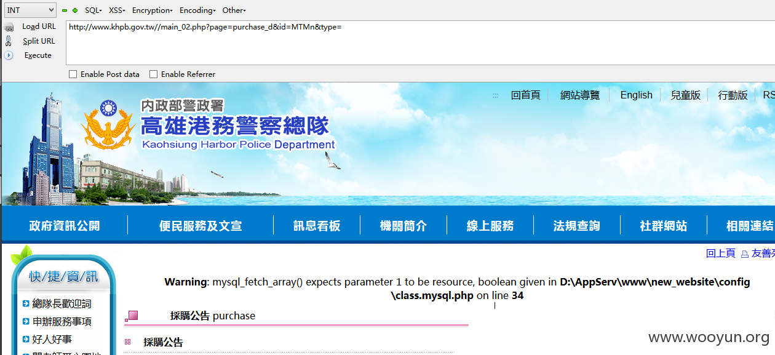Viewport: 775px width, 355px height.
Task: Open the 兒童版 kids version link
Action: pyautogui.click(x=686, y=95)
